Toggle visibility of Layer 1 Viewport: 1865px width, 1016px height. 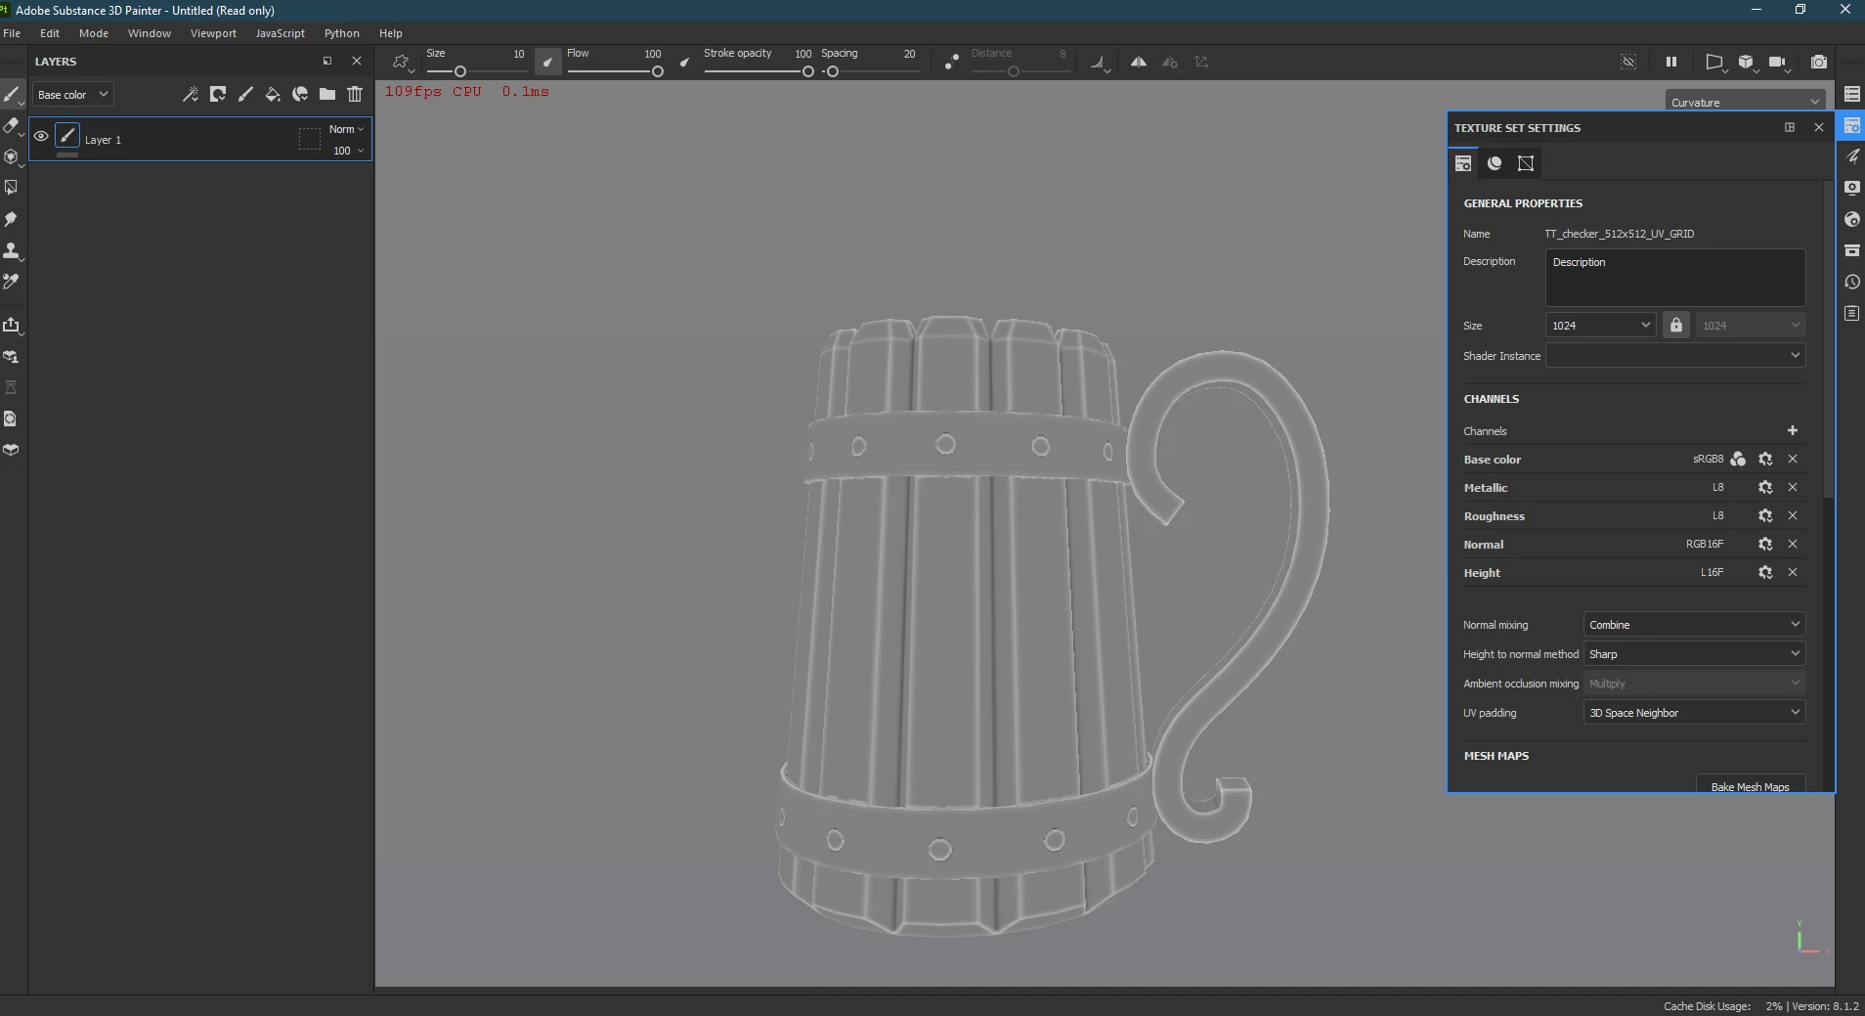(x=41, y=137)
